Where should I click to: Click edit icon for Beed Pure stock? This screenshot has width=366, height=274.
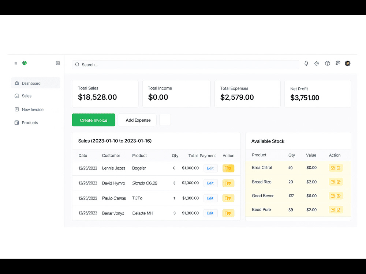tap(339, 210)
